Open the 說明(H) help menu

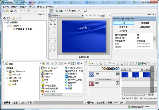pyautogui.click(x=49, y=7)
